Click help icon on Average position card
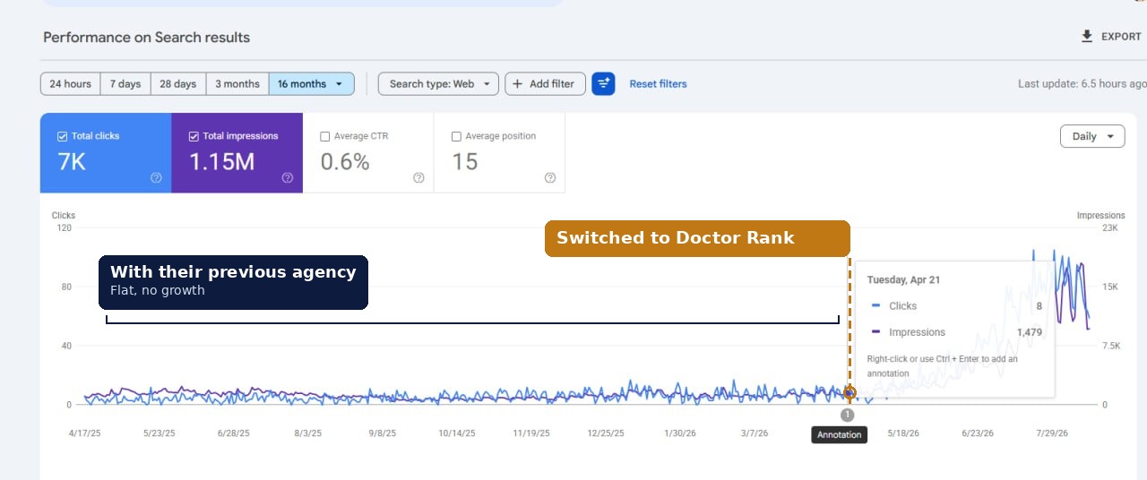Image resolution: width=1147 pixels, height=480 pixels. tap(550, 177)
